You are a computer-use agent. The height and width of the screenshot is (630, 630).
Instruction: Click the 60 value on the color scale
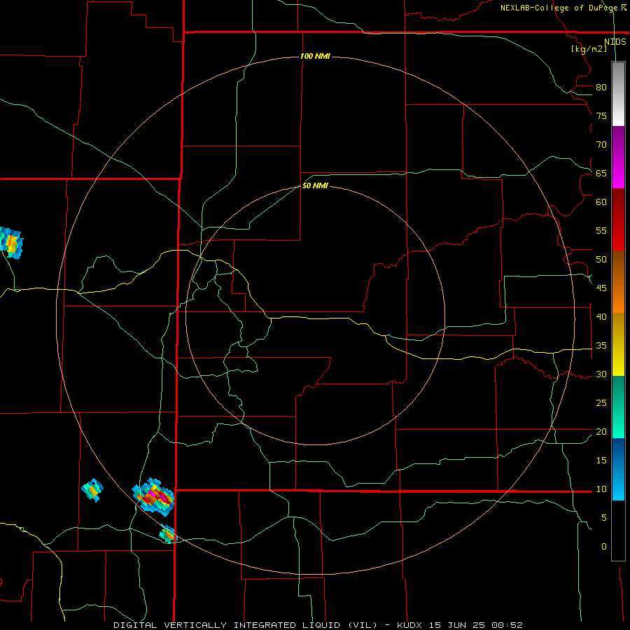point(601,202)
